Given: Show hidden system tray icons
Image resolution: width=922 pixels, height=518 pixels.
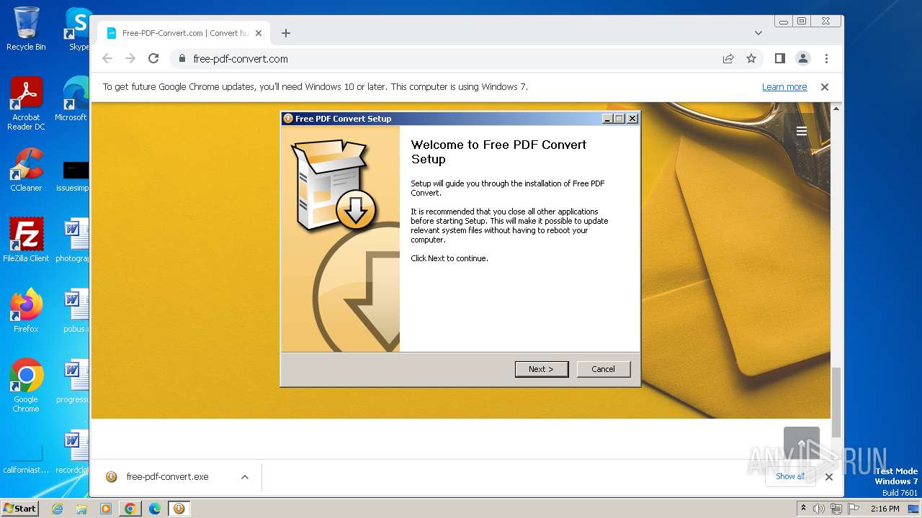Looking at the screenshot, I should pyautogui.click(x=804, y=509).
